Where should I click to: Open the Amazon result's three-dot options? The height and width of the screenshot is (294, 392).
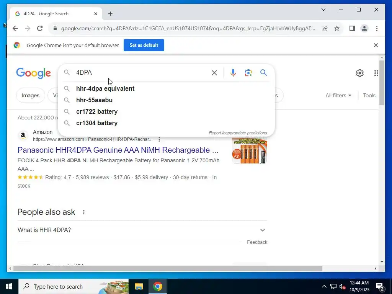(x=159, y=139)
